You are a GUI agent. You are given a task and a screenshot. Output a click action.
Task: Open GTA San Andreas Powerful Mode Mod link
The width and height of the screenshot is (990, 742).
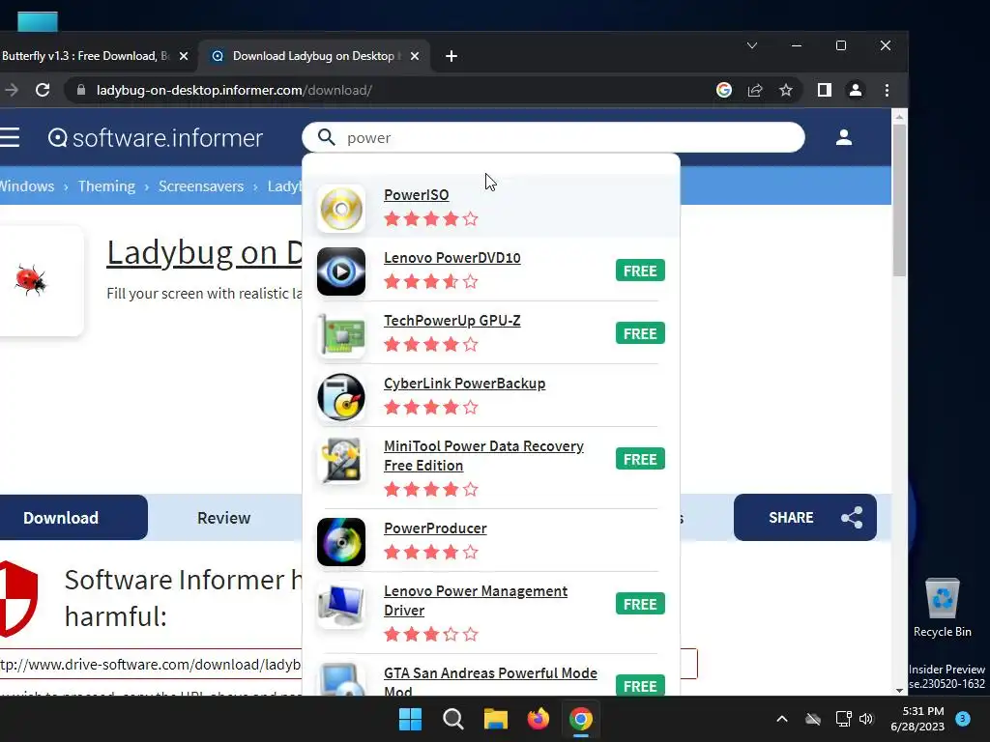click(490, 680)
